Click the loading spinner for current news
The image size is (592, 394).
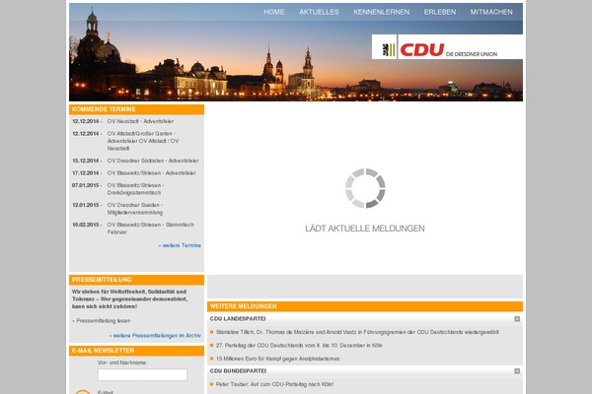click(x=365, y=188)
